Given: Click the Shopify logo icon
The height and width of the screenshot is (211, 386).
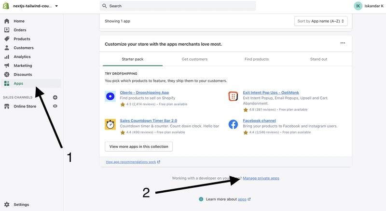Looking at the screenshot, I should pos(6,6).
